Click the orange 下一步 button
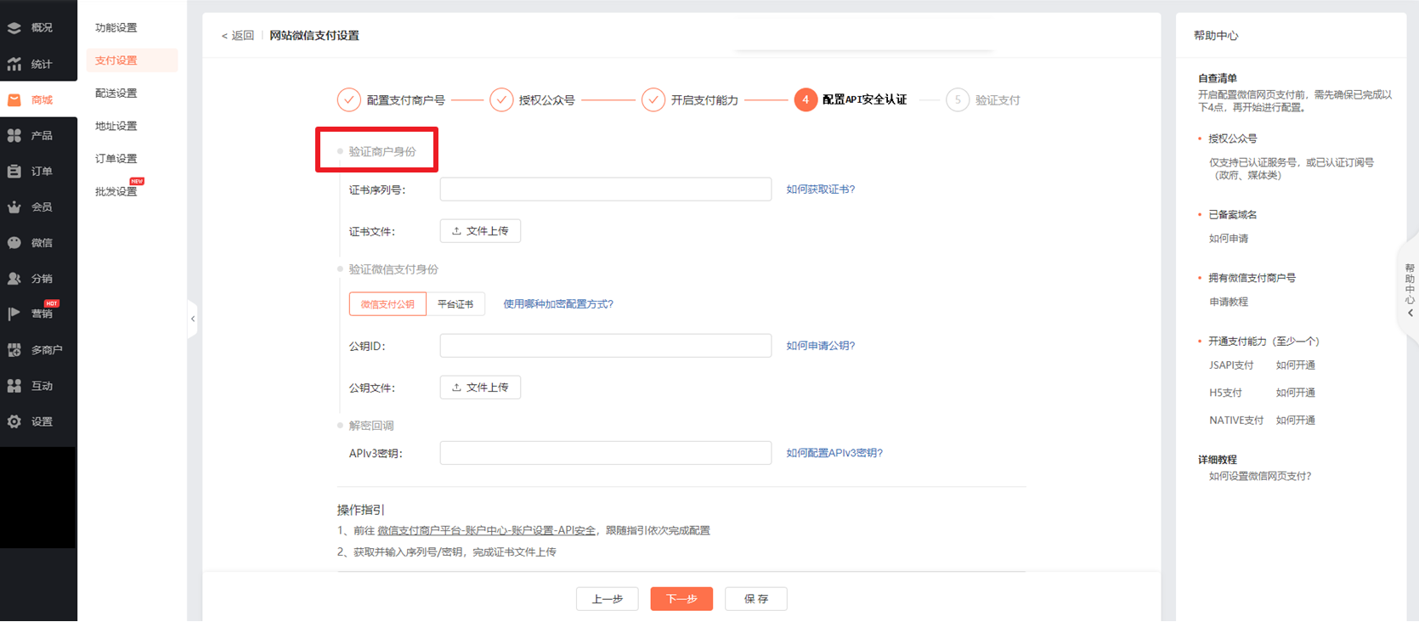 (x=681, y=599)
